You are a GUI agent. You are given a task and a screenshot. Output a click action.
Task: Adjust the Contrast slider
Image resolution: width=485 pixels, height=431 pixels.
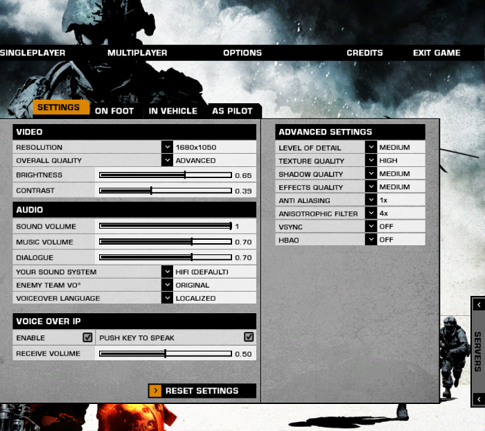pyautogui.click(x=166, y=191)
